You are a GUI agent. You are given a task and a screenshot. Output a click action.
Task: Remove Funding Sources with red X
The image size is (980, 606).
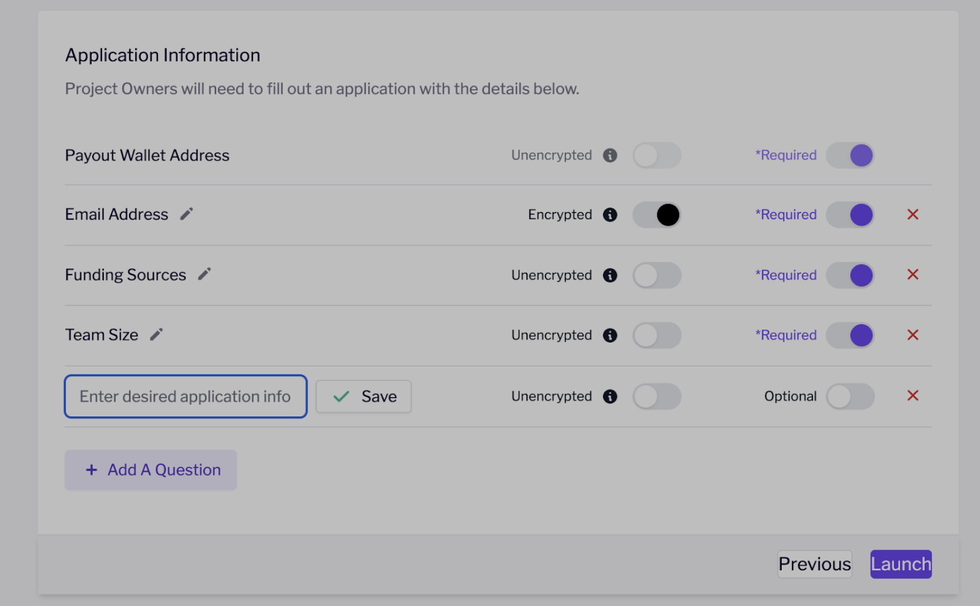[913, 275]
